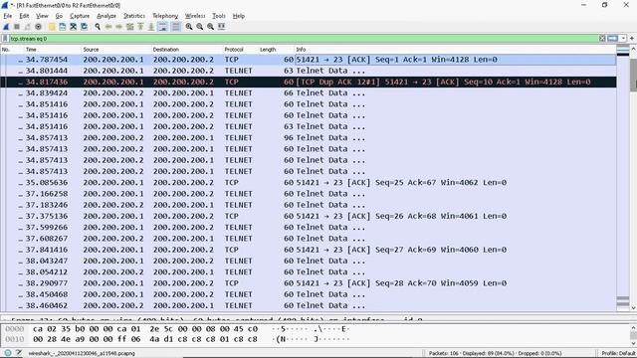
Task: Open the Wireless menu
Action: coord(195,16)
